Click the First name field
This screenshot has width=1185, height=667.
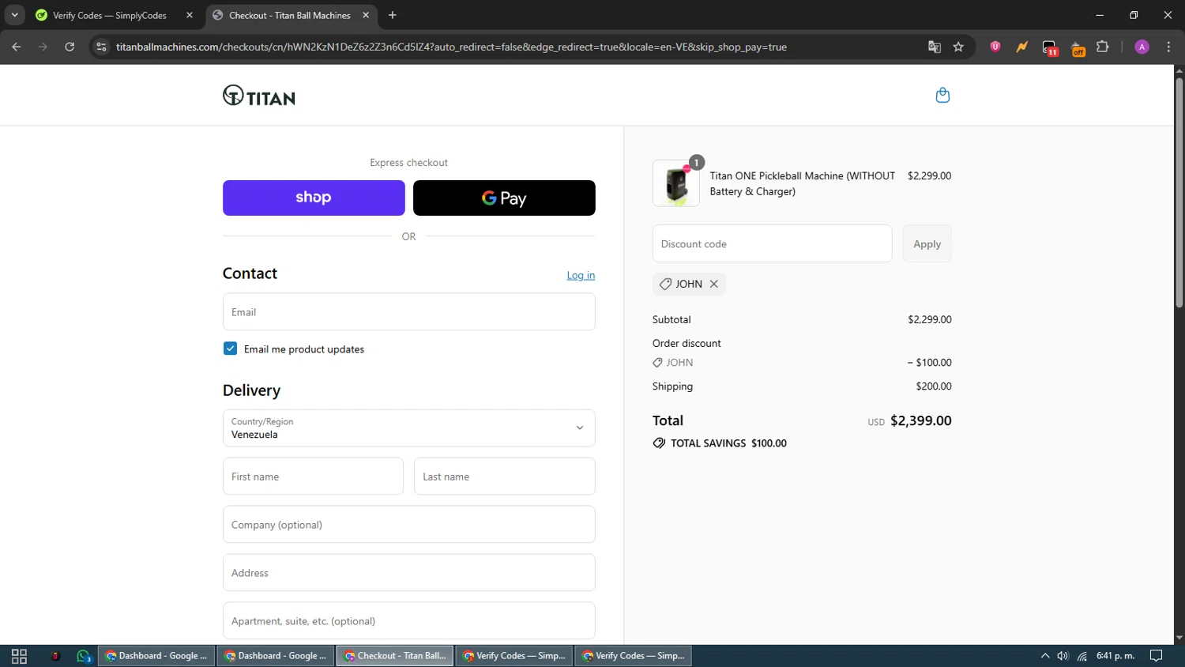[313, 476]
